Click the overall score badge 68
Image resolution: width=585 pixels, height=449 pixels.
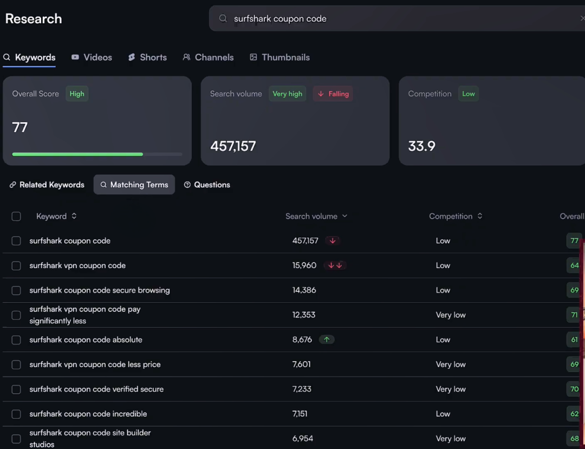point(574,439)
